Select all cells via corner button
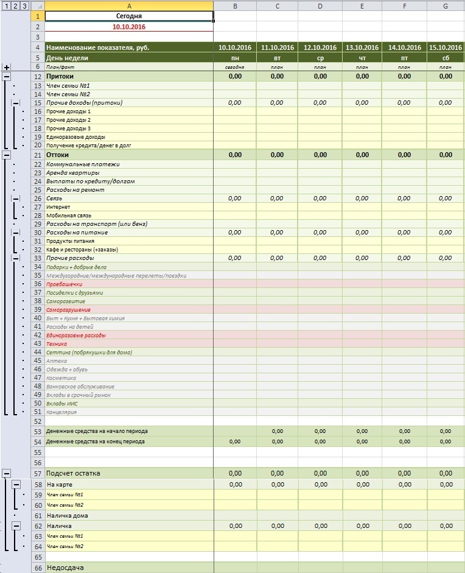 coord(38,6)
